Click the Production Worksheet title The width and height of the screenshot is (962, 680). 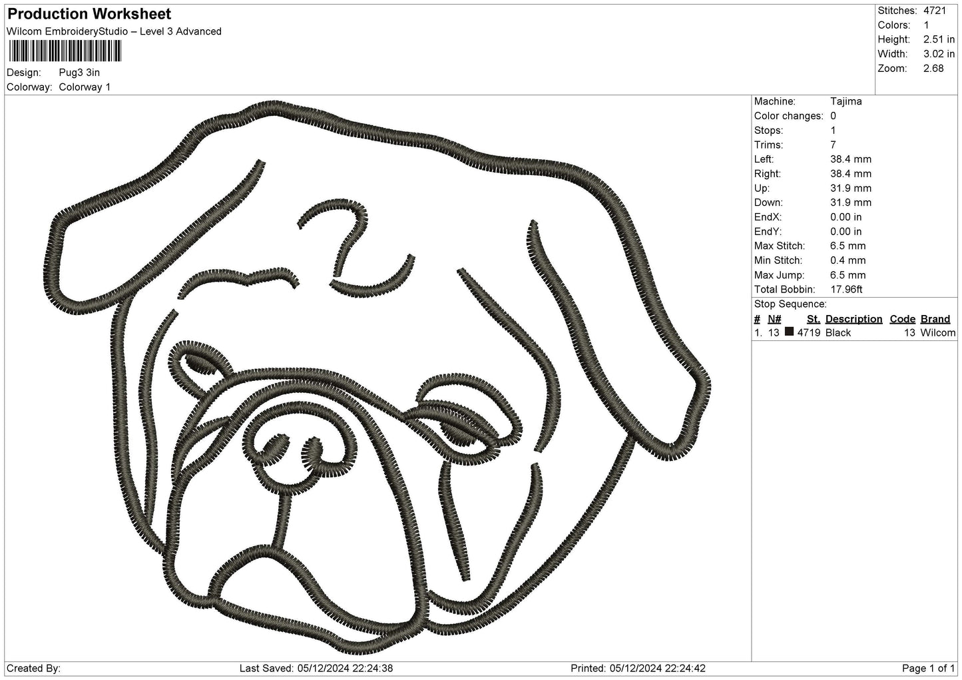(89, 14)
